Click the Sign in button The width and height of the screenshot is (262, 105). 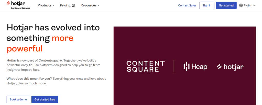(207, 6)
